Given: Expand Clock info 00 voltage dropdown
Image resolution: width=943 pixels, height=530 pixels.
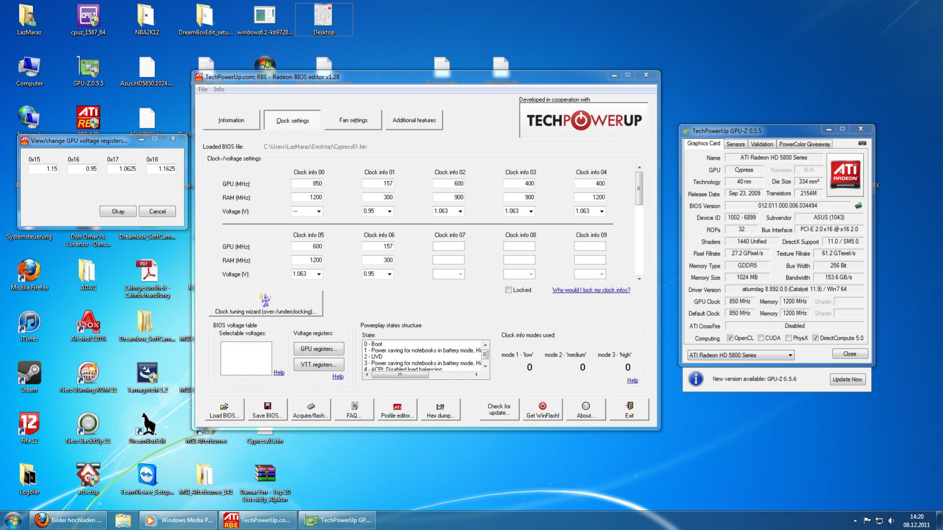Looking at the screenshot, I should pyautogui.click(x=318, y=211).
